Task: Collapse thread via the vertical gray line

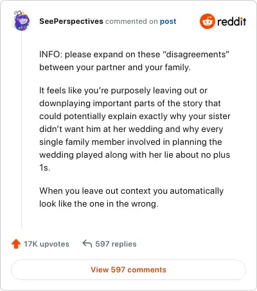Action: 22,130
